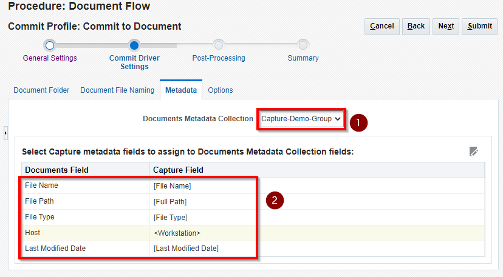503x277 pixels.
Task: Proceed with the Next button
Action: coord(446,26)
